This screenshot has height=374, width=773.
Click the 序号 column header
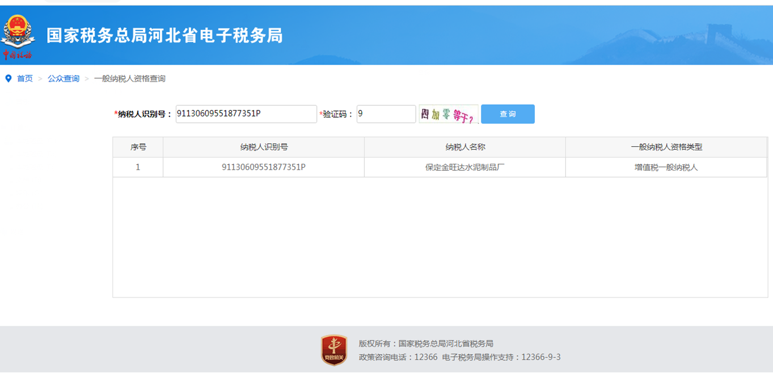pos(138,147)
